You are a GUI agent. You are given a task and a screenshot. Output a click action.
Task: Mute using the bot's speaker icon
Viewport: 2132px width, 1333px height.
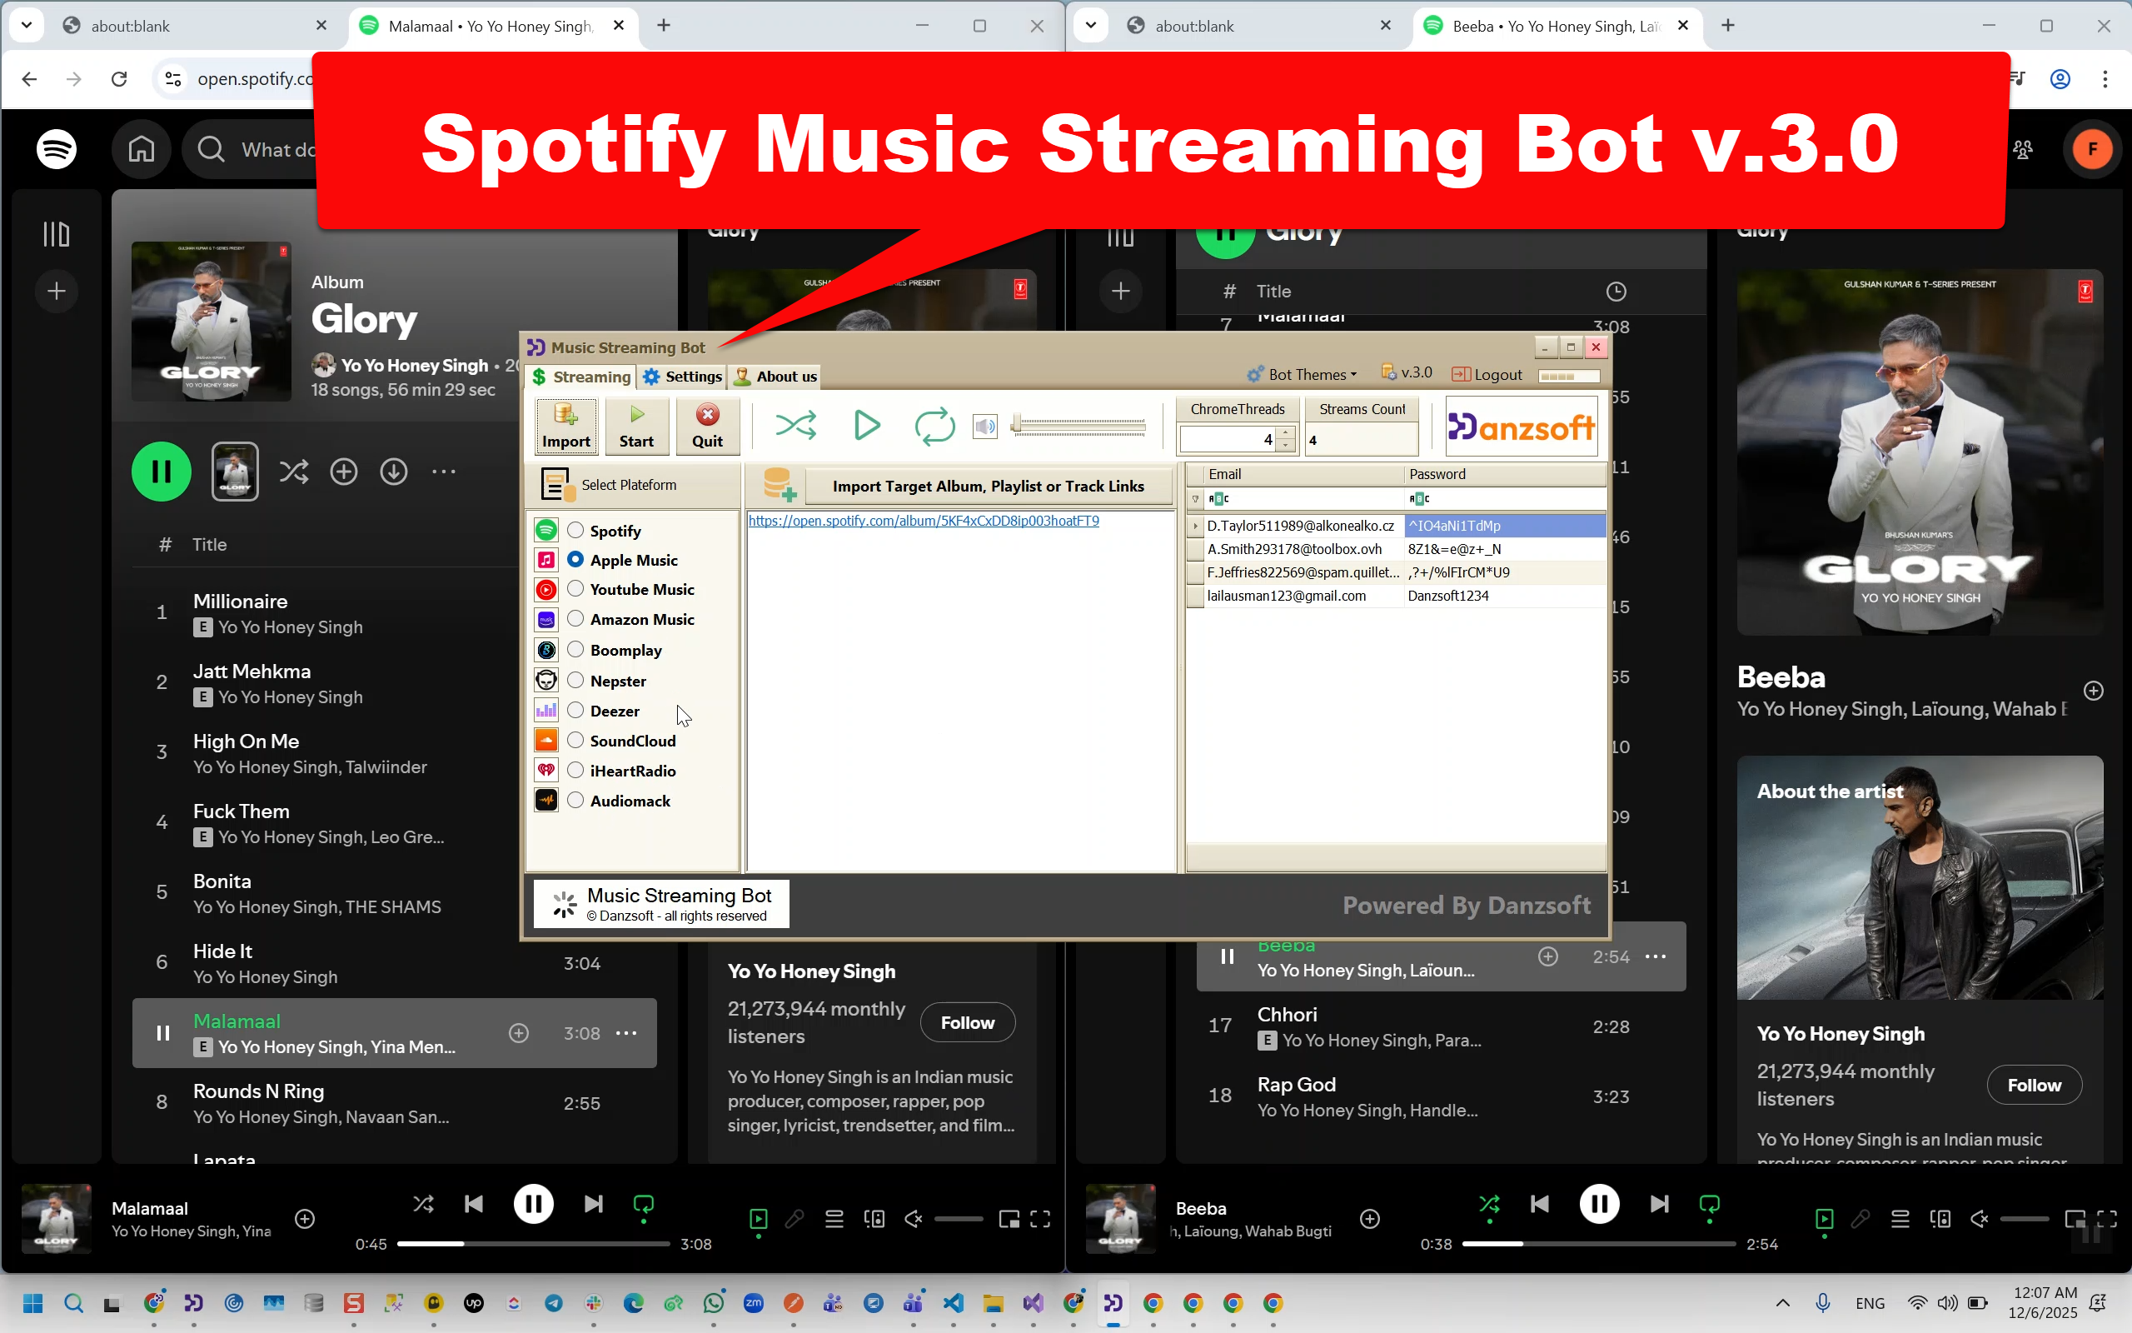point(984,427)
